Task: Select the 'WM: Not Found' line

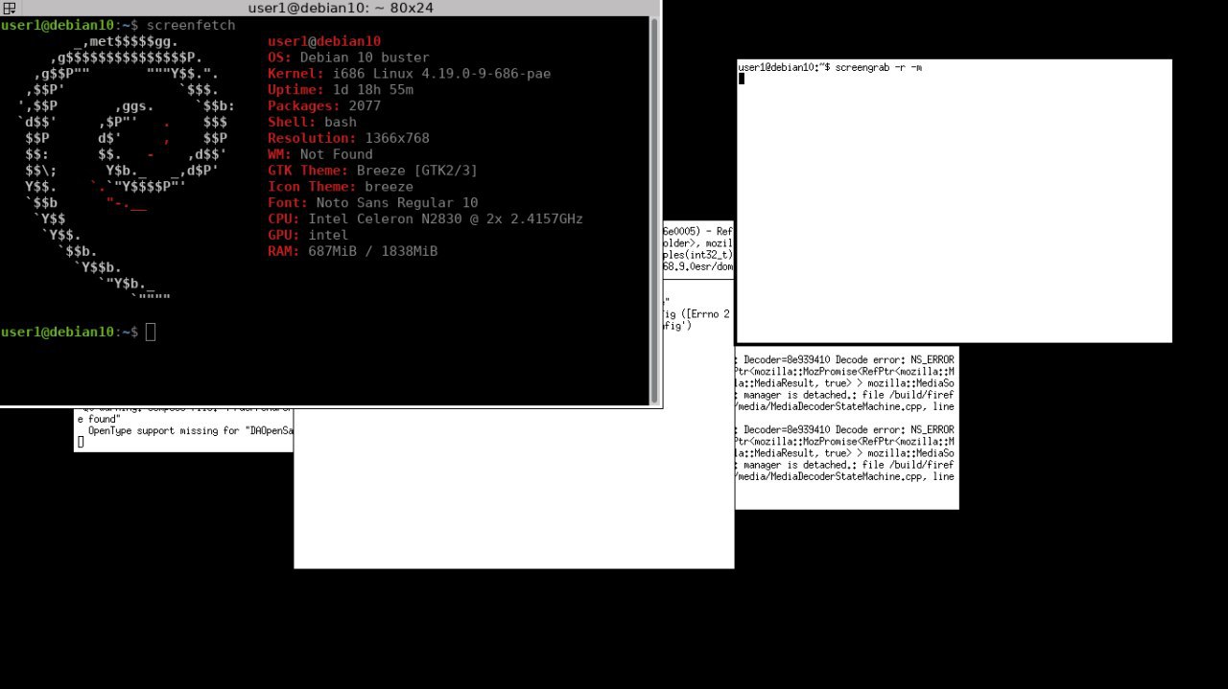Action: (x=320, y=154)
